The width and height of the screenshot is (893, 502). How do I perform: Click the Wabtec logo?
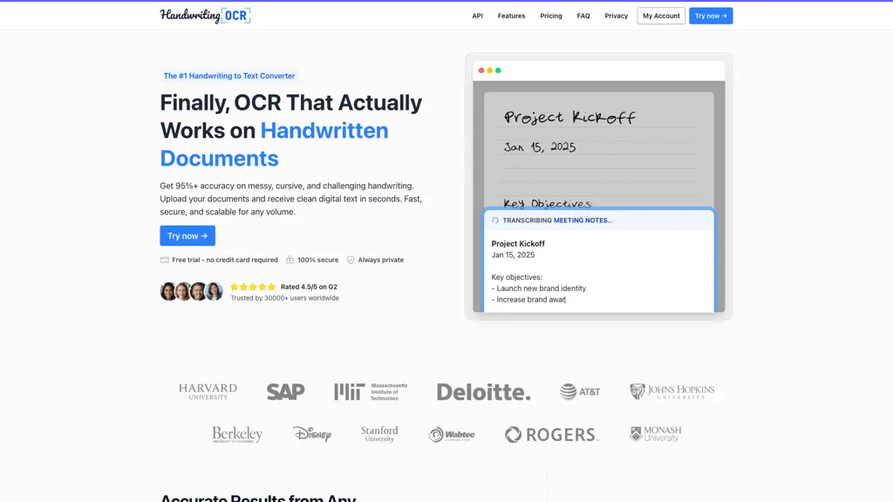click(452, 434)
